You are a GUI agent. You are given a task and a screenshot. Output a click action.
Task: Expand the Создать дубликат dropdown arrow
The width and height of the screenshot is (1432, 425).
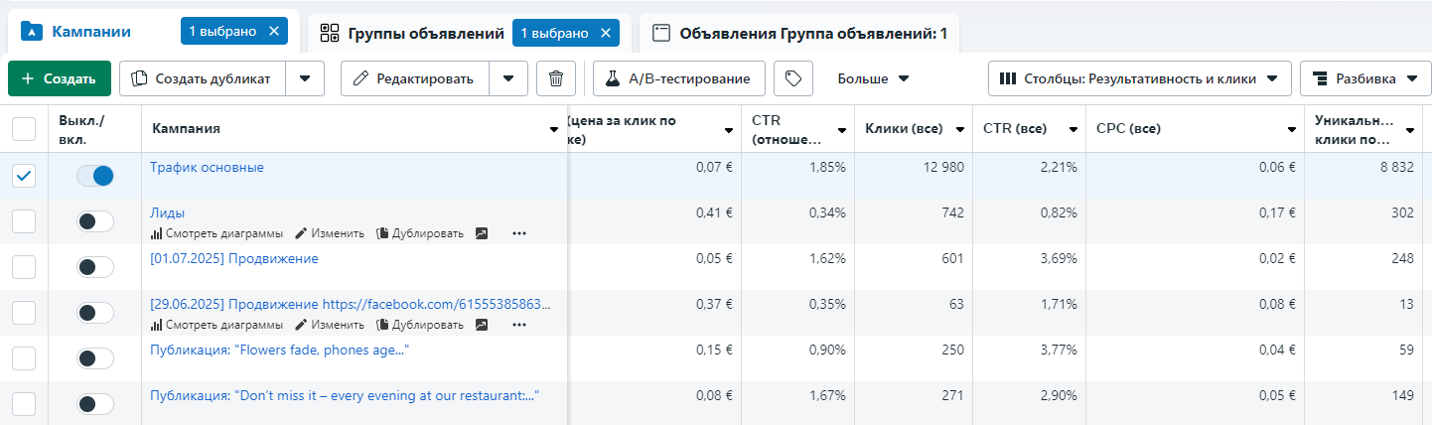(x=305, y=78)
